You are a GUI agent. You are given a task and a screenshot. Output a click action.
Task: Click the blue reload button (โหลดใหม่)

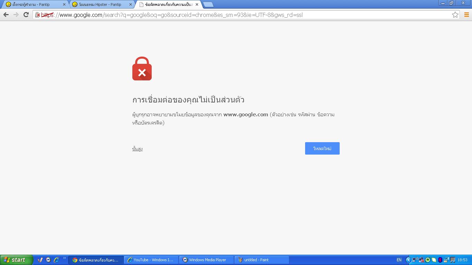tap(322, 148)
